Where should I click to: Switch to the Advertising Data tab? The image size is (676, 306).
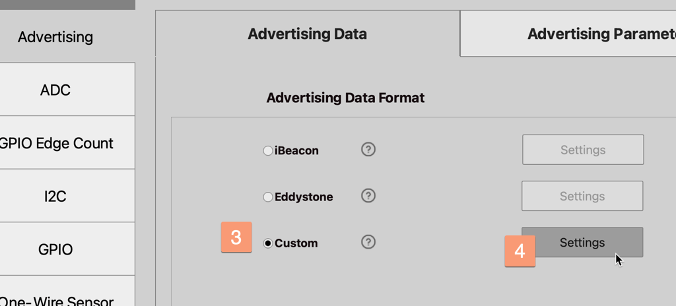(x=307, y=34)
